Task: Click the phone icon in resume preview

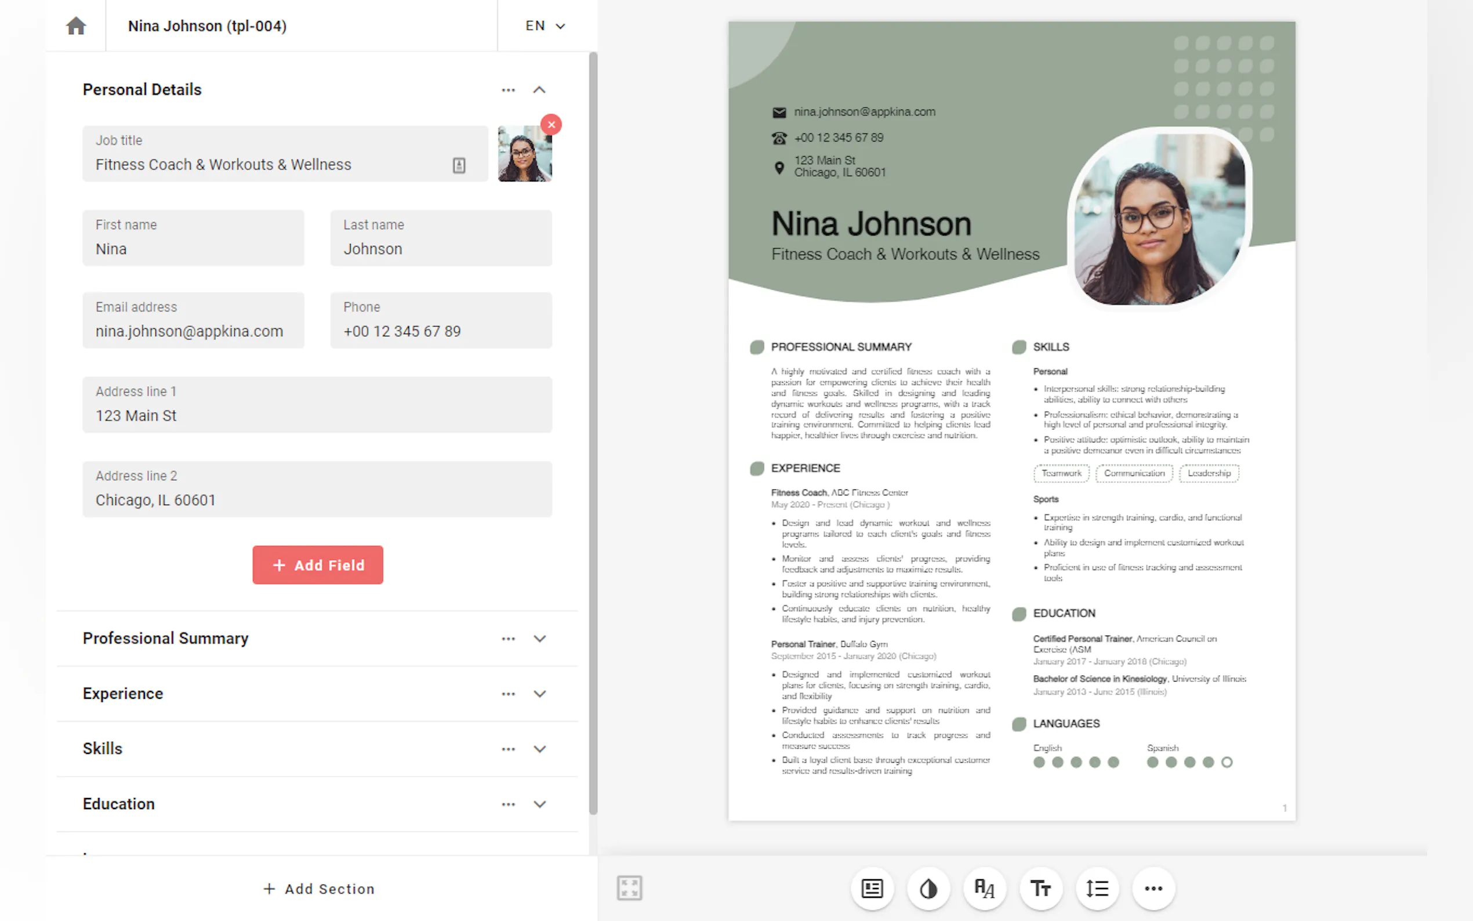Action: 779,138
